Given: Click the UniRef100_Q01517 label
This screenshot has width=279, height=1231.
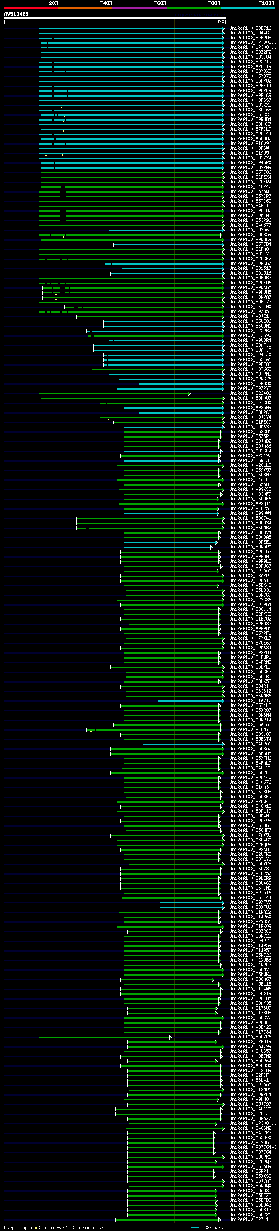Looking at the screenshot, I should [x=250, y=268].
